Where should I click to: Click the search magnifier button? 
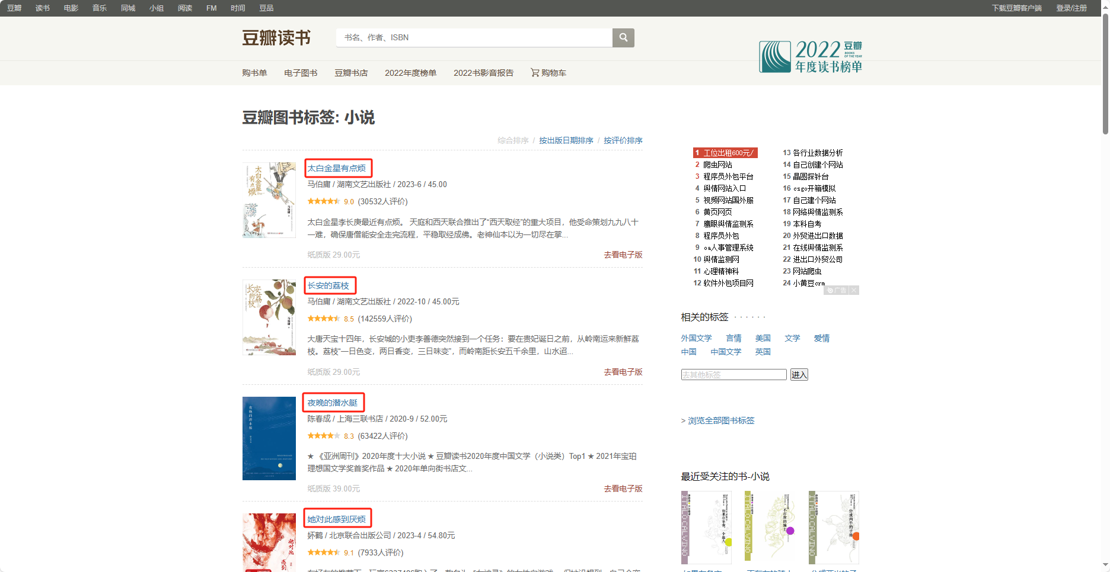[623, 38]
